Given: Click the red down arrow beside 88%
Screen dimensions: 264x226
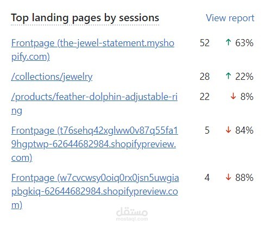Looking at the screenshot, I should coord(228,177).
